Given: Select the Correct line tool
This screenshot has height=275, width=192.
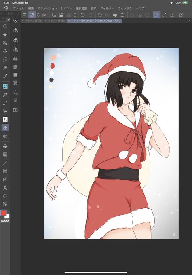Looking at the screenshot, I should coord(5,204).
